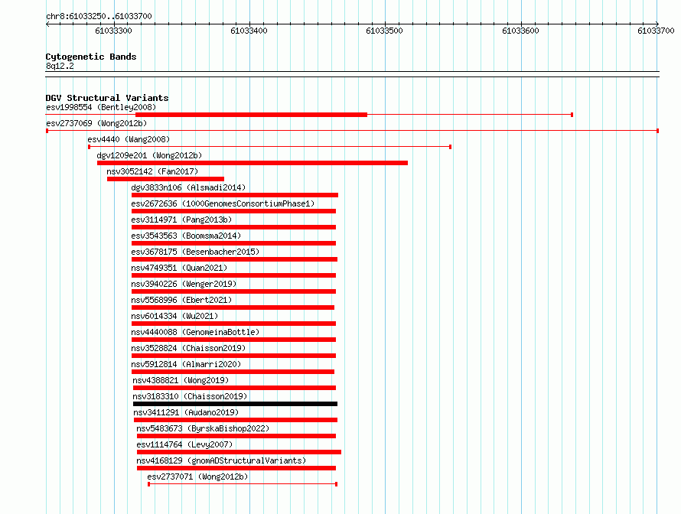Click ruler position 61033500
The height and width of the screenshot is (514, 681).
384,31
